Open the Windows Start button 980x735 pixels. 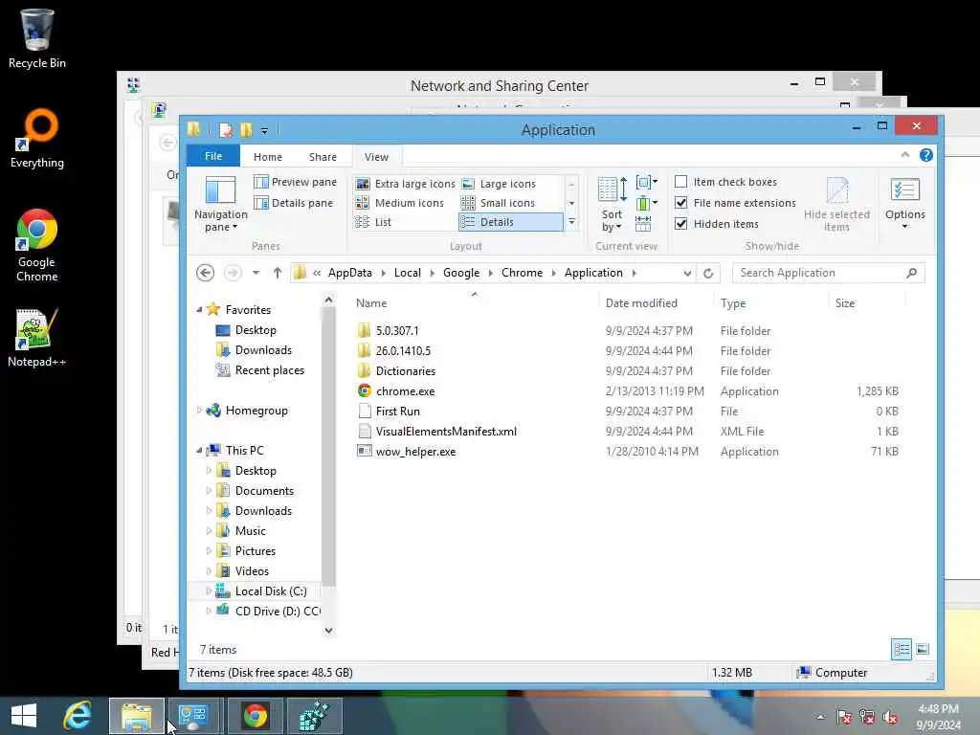[24, 716]
